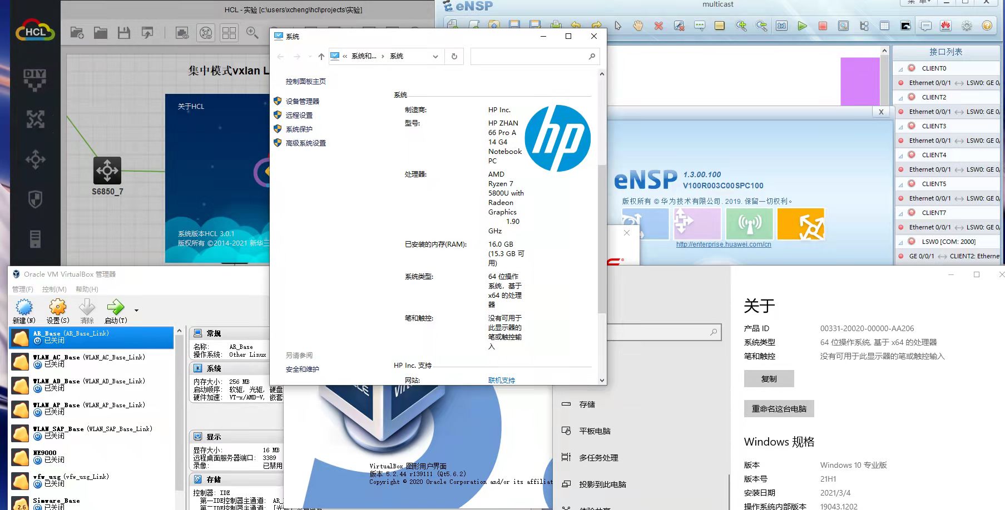Collapse CLIENT3 in eNSP interface list

(x=900, y=127)
